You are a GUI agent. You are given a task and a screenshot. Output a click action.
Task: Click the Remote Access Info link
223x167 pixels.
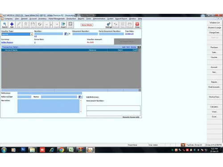pyautogui.click(x=131, y=117)
